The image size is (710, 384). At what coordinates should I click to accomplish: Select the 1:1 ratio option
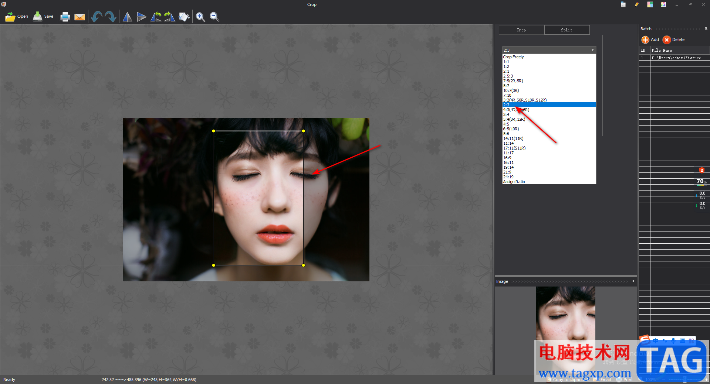coord(549,62)
